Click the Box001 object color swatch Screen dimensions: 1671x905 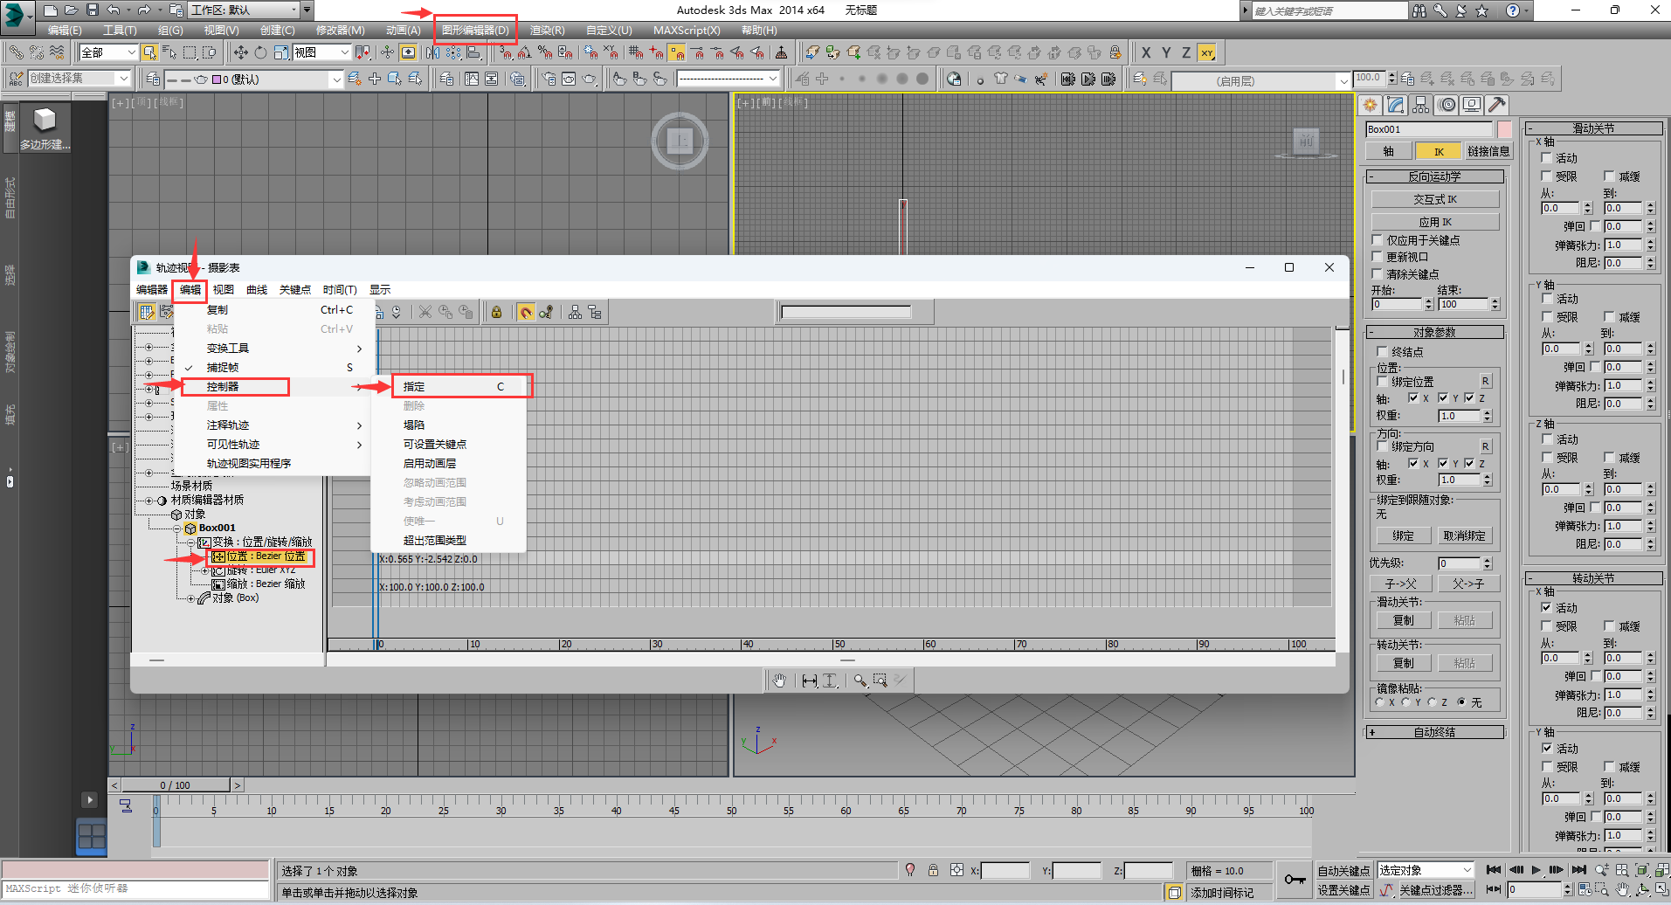tap(1504, 129)
